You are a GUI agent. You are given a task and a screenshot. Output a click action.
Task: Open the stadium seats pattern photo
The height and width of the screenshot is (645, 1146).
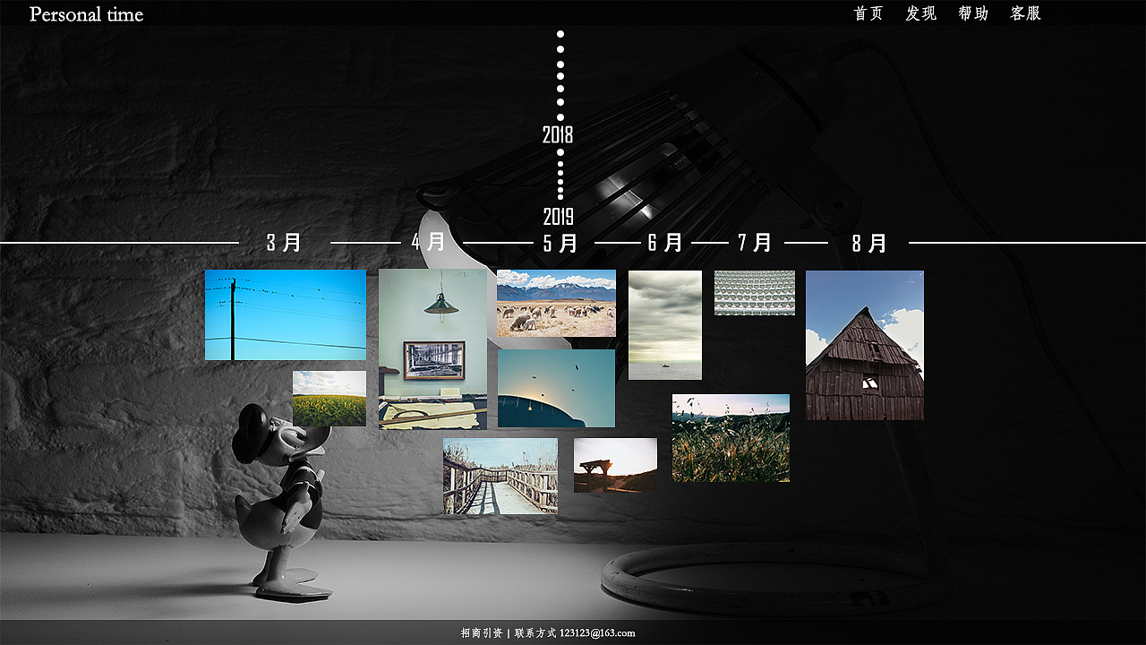(x=755, y=293)
